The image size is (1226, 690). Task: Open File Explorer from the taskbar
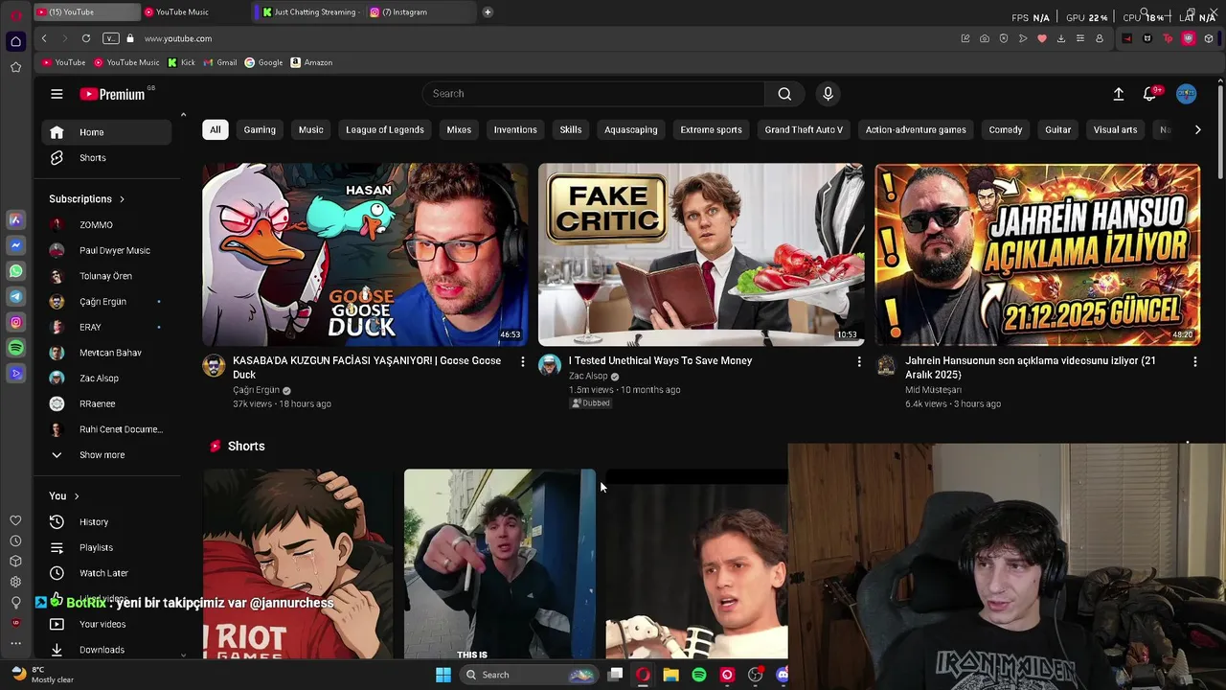[671, 675]
